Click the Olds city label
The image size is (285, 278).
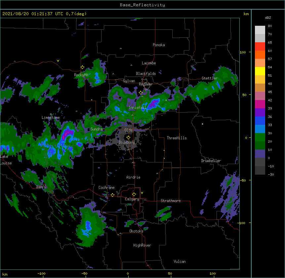coord(128,130)
